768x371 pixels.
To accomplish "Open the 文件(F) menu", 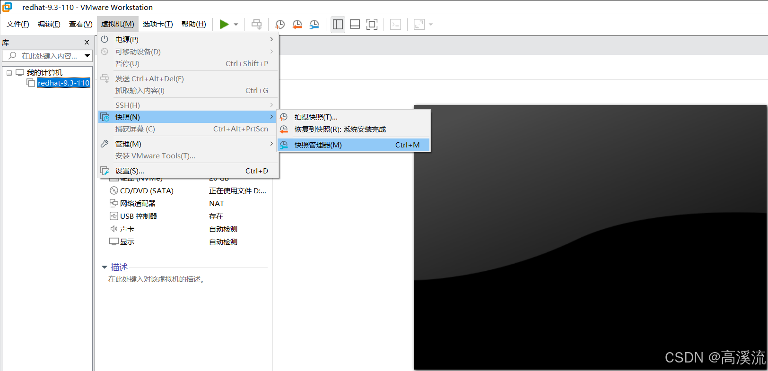I will point(18,24).
